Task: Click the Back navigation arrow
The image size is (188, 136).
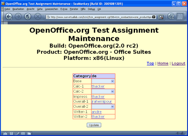Action: pyautogui.click(x=9, y=17)
